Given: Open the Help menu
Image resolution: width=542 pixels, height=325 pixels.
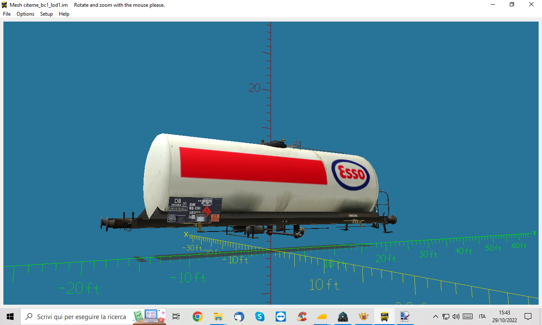Looking at the screenshot, I should [64, 14].
